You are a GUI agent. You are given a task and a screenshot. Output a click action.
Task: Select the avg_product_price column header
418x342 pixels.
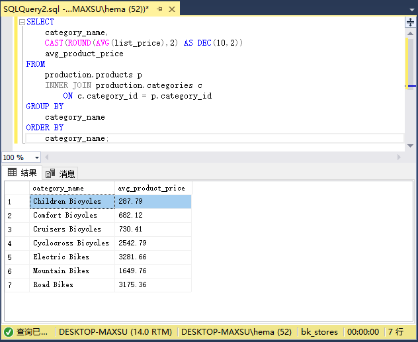[153, 188]
